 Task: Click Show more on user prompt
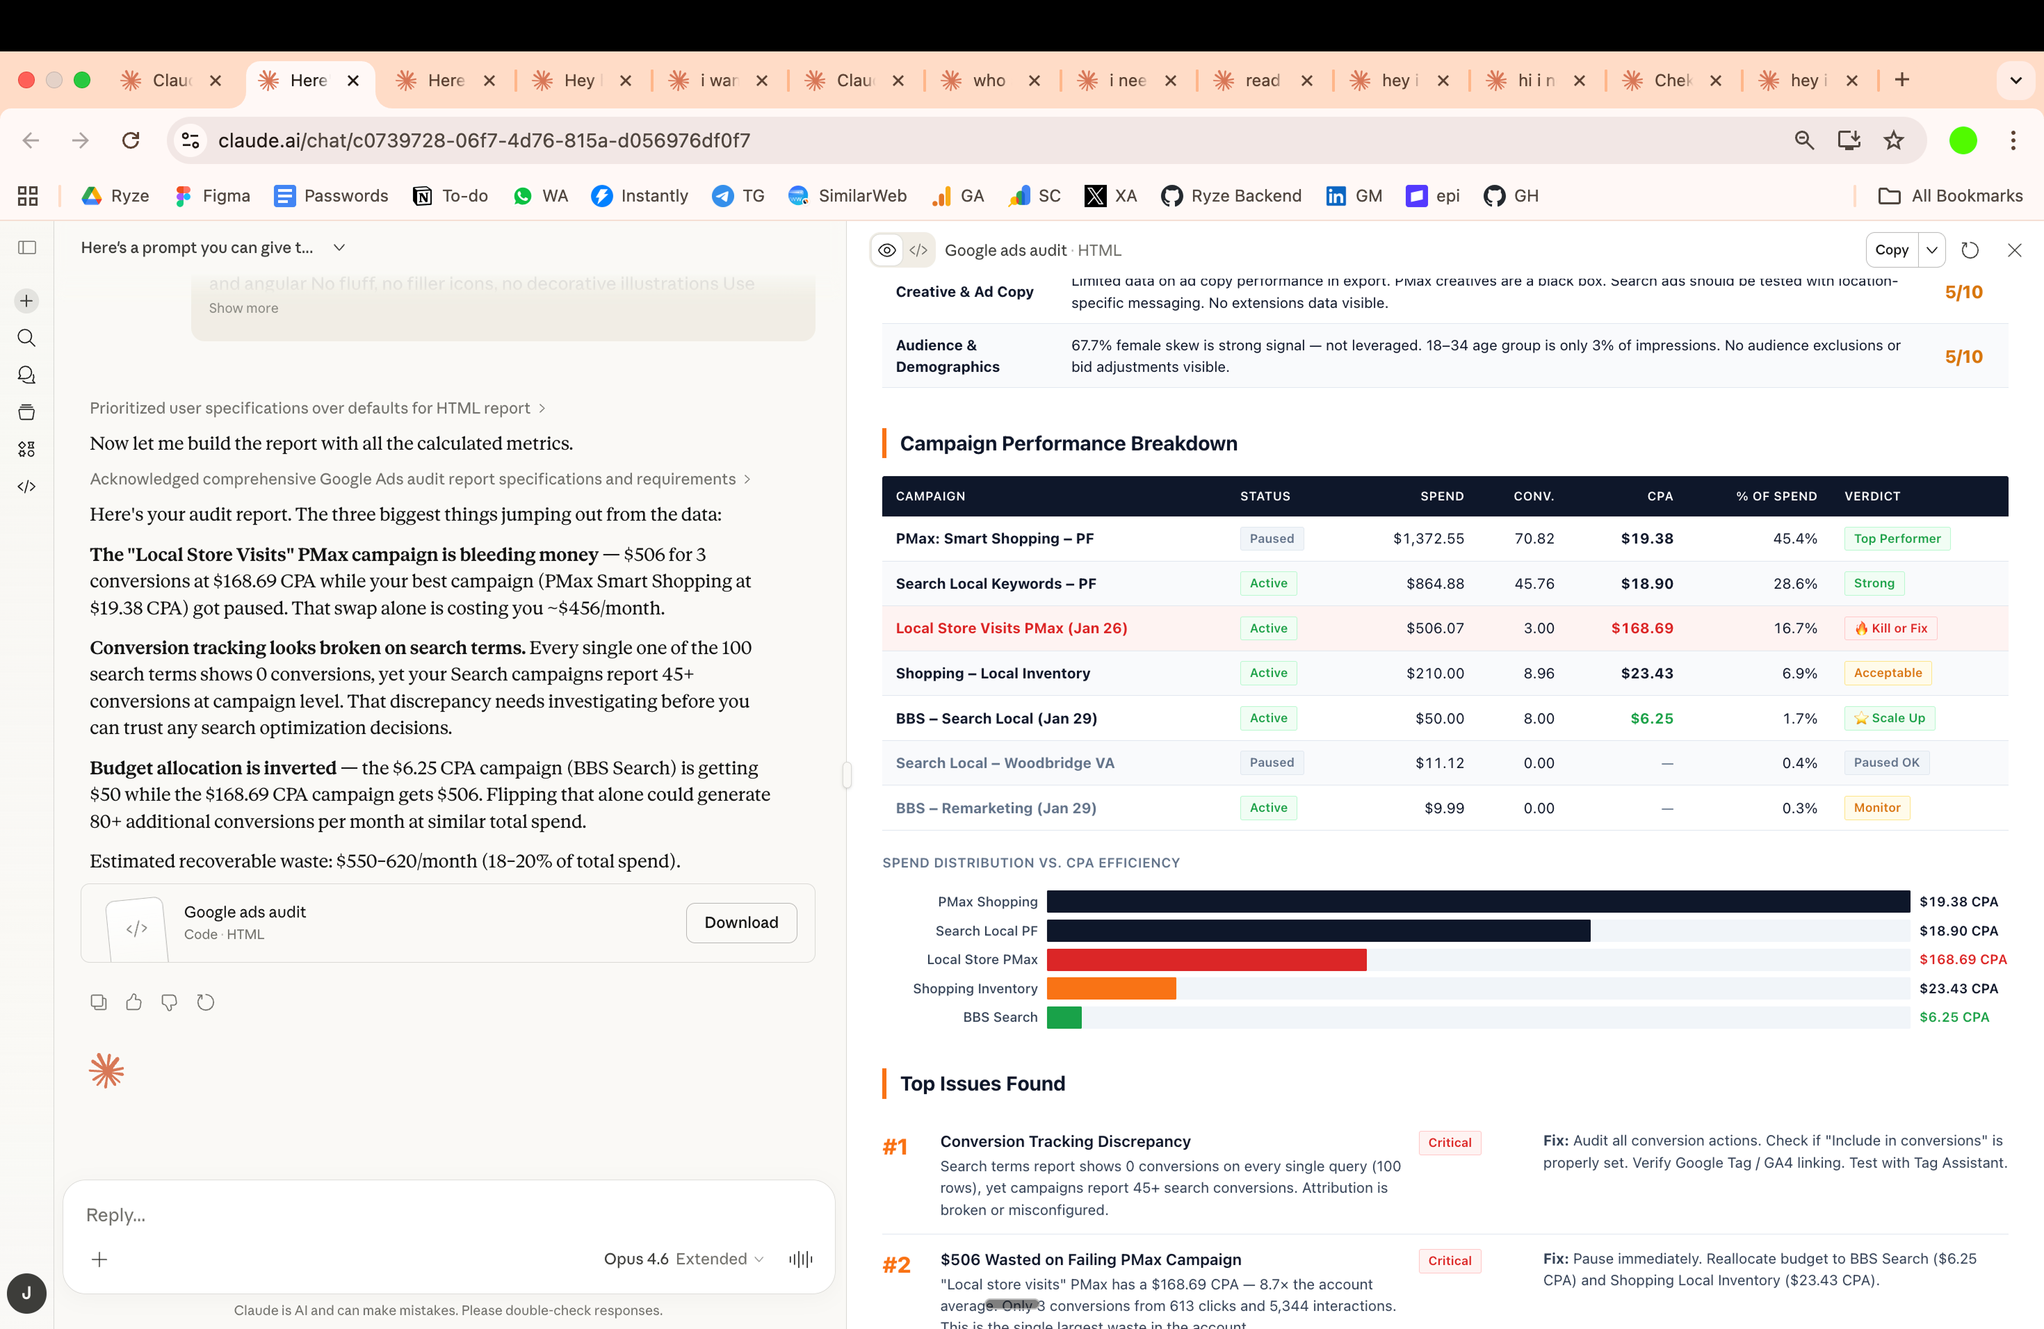pyautogui.click(x=243, y=308)
